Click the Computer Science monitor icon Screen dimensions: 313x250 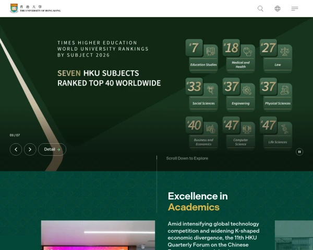pos(247,129)
